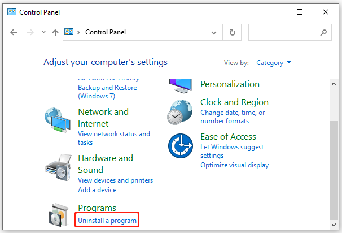
Task: Open Backup and Restore (Windows 7)
Action: point(107,92)
